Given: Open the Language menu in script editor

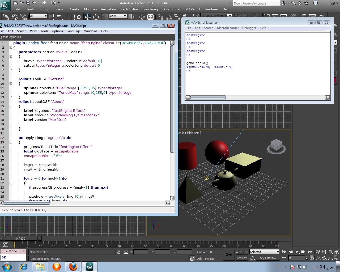Looking at the screenshot, I should pyautogui.click(x=74, y=31).
